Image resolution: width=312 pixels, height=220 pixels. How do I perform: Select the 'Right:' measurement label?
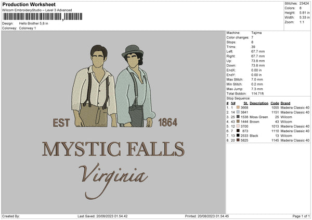click(231, 56)
